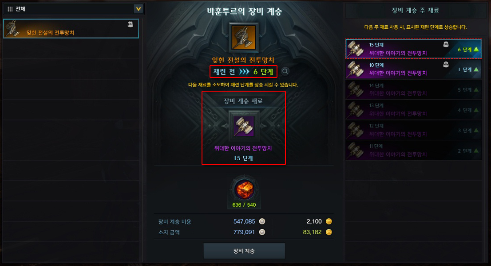Click the silver coin icon next to 547,085
Screen dimensions: 491x266
tap(262, 221)
